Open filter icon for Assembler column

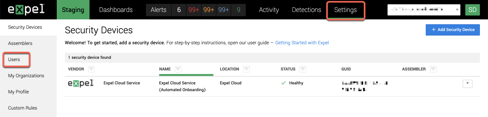pyautogui.click(x=433, y=69)
